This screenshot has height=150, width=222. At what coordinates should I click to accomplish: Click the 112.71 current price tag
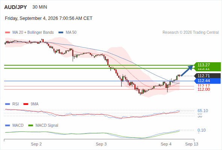pyautogui.click(x=207, y=76)
